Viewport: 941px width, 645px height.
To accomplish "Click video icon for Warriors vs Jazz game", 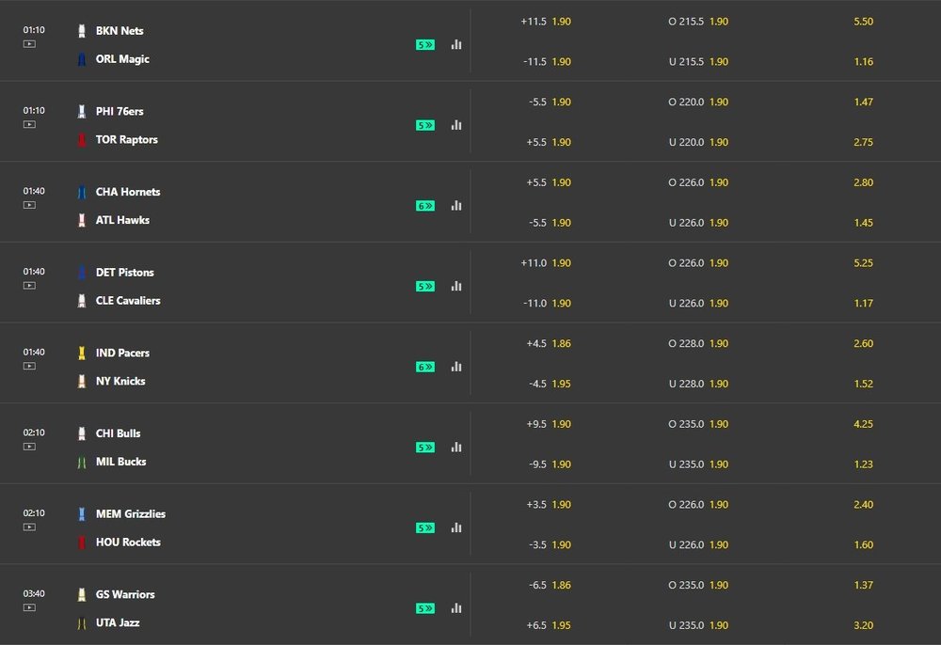I will (x=29, y=607).
